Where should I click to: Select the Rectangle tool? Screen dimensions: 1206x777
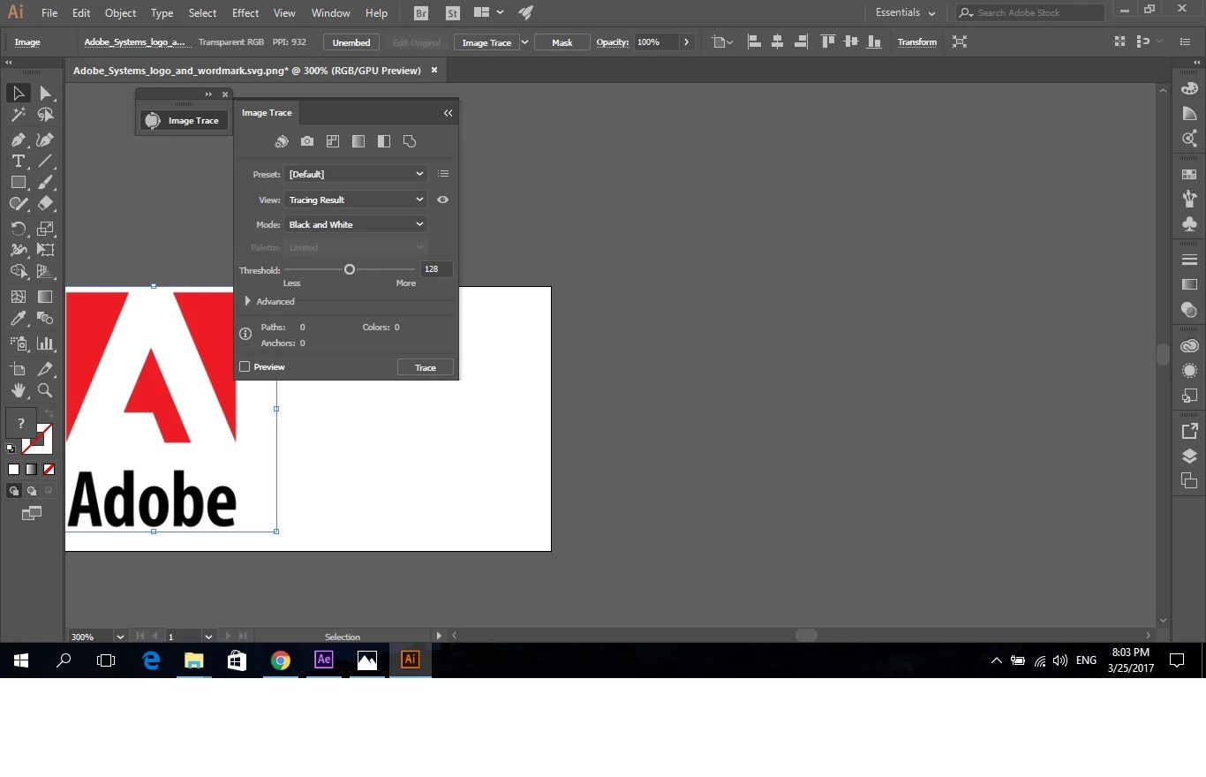click(18, 182)
